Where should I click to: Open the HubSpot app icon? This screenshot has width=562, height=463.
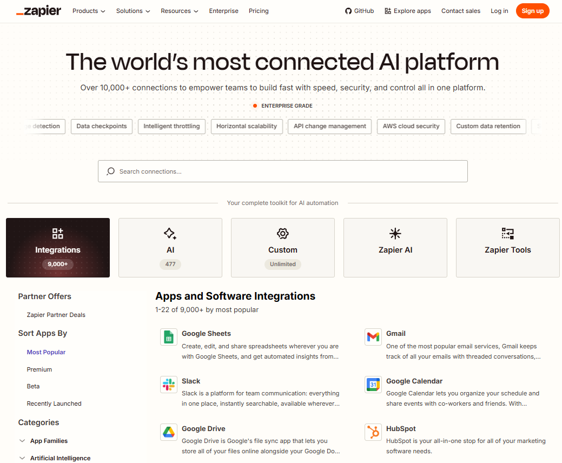(373, 433)
